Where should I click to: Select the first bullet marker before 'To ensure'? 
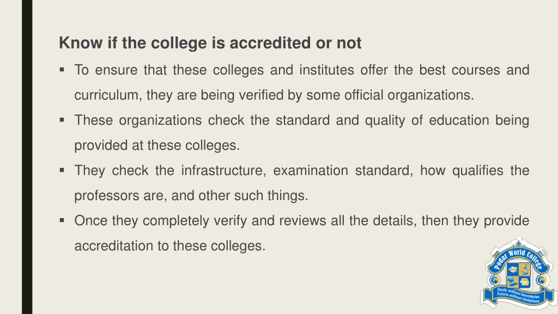coord(62,70)
